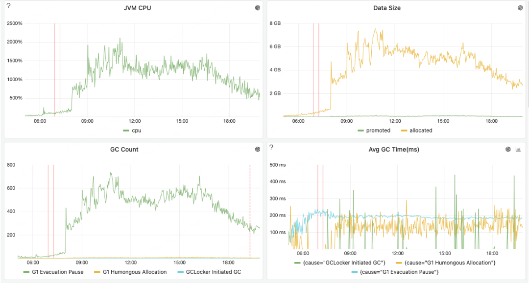Click the 800 axis label in GC Count
529x283 pixels.
pos(11,165)
